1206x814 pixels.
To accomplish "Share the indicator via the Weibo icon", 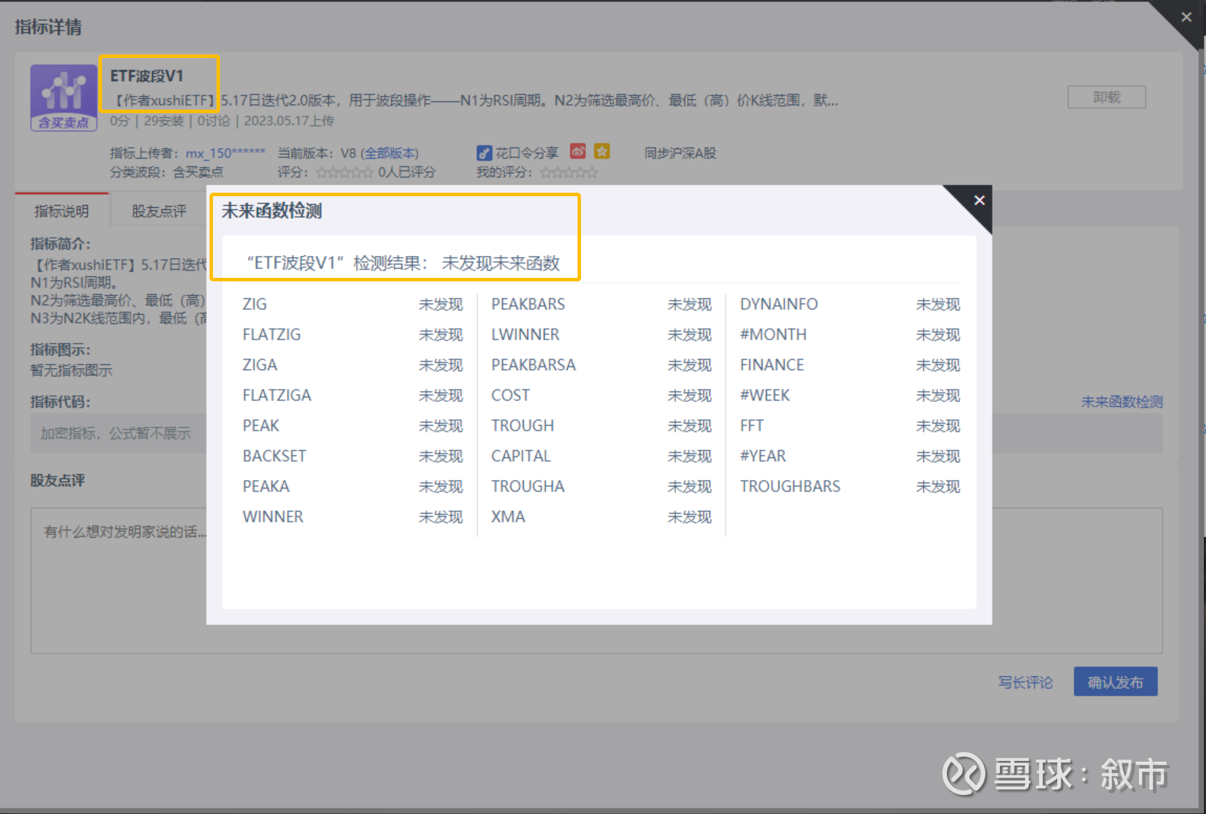I will [578, 151].
